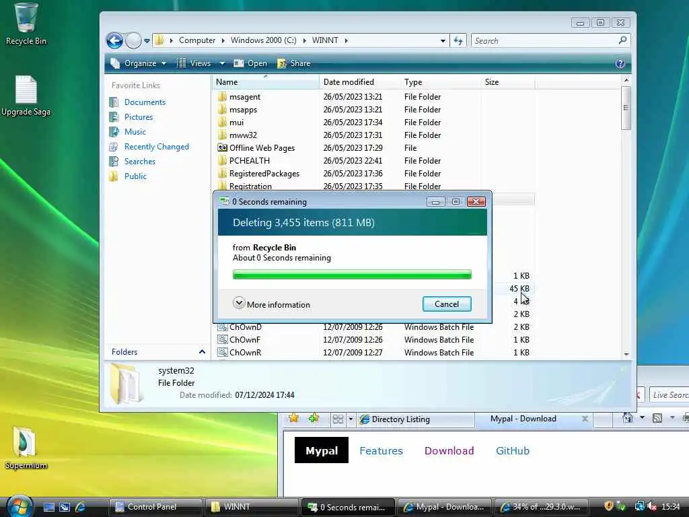Click the Explorer forward navigation button
The image size is (689, 517).
133,41
